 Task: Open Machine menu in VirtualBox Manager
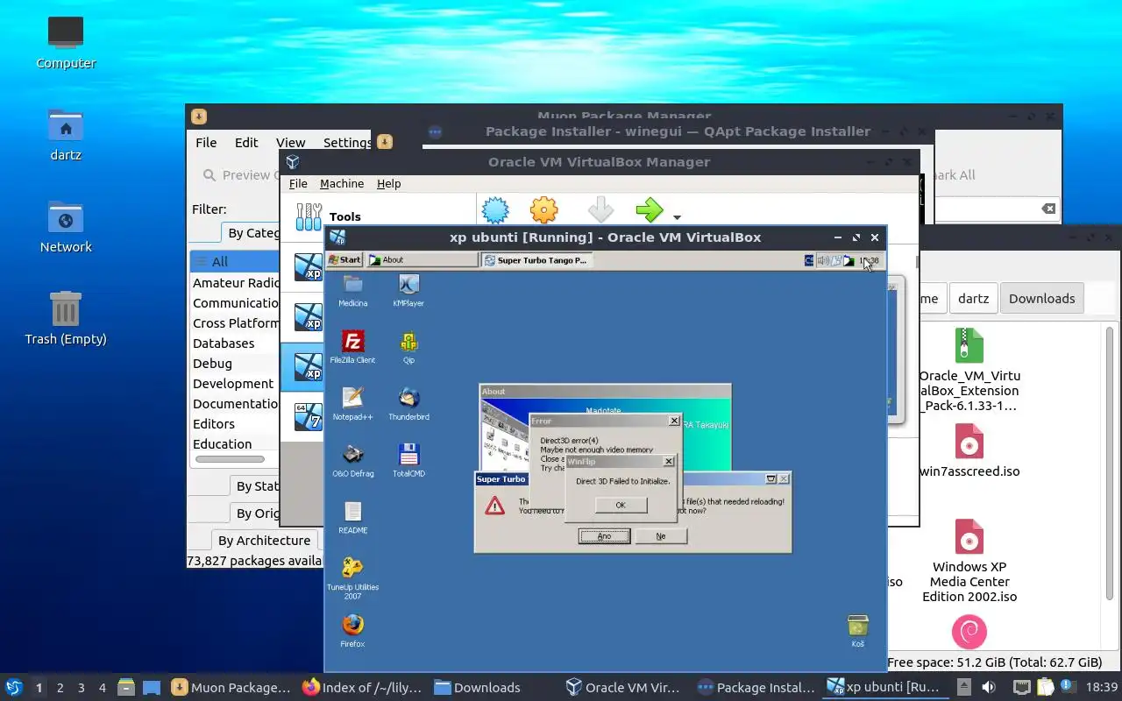tap(342, 183)
